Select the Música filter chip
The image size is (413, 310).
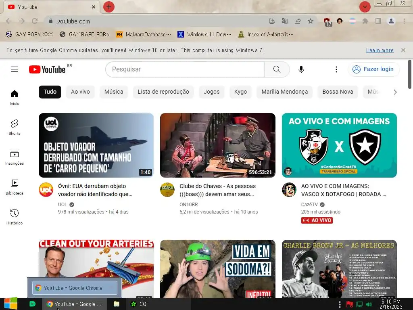click(x=114, y=92)
